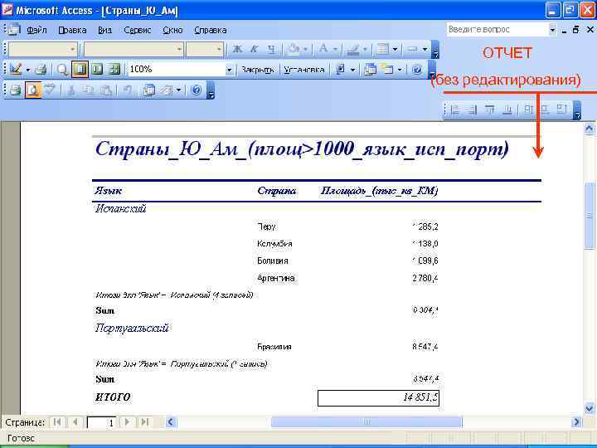Expand the Line/Border Width dropdown arrow
Image resolution: width=597 pixels, height=448 pixels.
(x=396, y=49)
